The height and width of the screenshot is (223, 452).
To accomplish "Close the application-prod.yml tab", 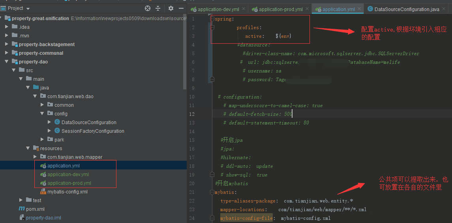I will click(307, 9).
